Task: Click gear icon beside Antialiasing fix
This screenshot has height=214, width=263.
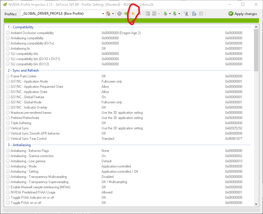Action: click(x=8, y=49)
